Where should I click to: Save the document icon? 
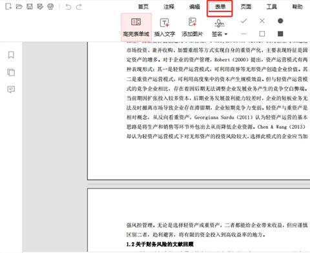(x=30, y=6)
